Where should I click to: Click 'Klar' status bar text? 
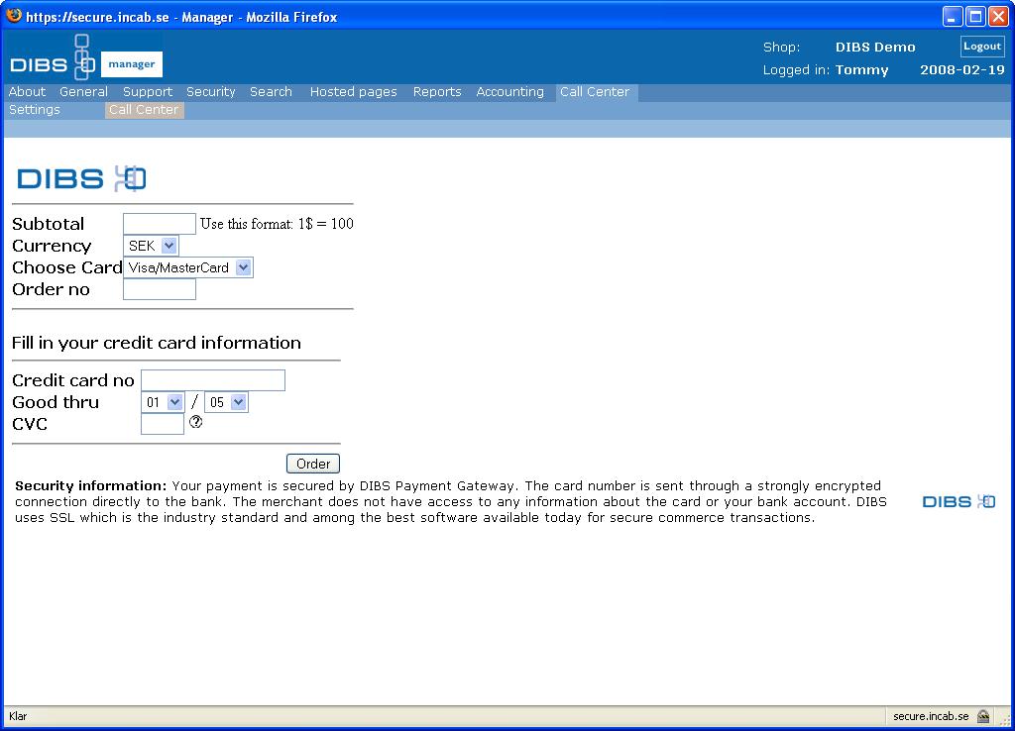(x=18, y=716)
